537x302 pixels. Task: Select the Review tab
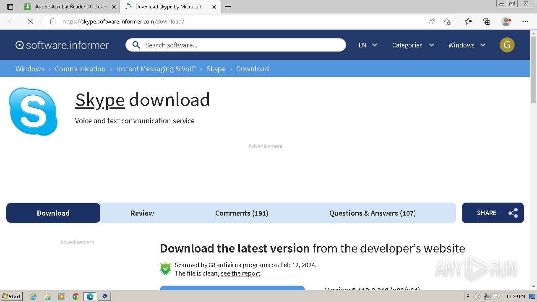pos(142,213)
